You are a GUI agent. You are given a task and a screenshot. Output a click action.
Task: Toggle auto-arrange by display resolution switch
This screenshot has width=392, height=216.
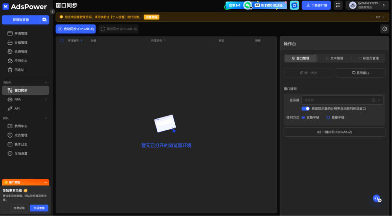pos(306,108)
